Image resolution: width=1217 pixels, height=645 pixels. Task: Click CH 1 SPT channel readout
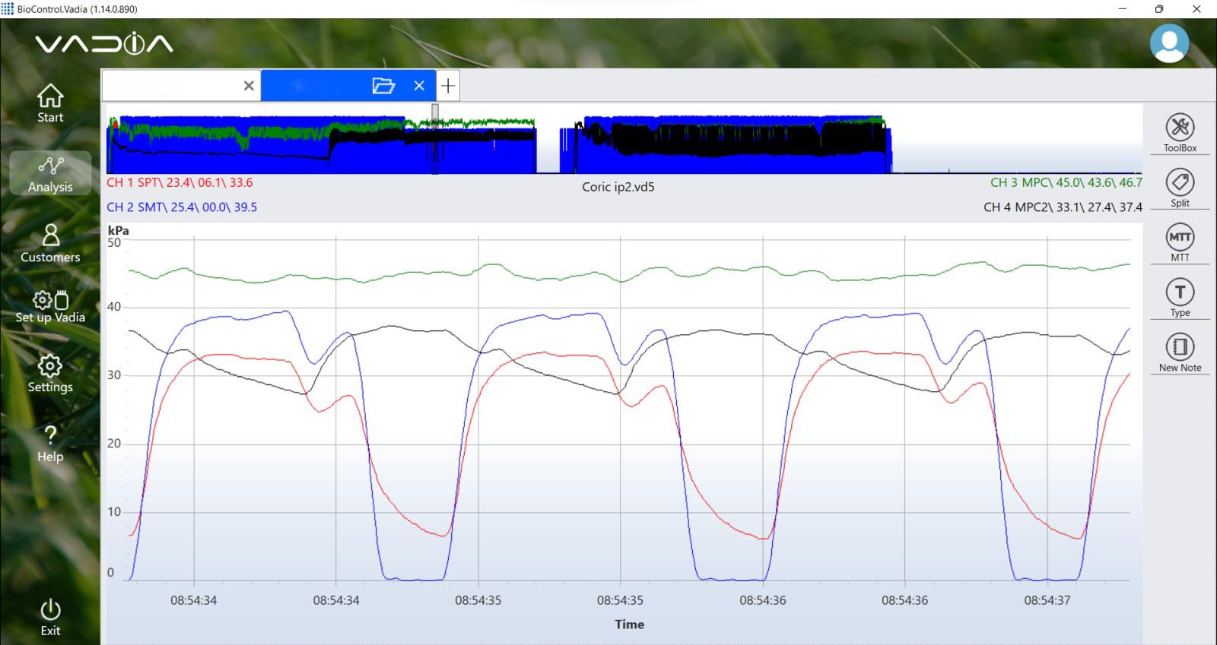(180, 182)
